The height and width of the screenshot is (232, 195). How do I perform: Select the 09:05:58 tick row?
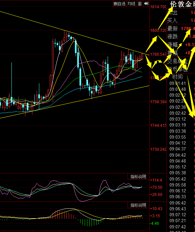point(182,185)
